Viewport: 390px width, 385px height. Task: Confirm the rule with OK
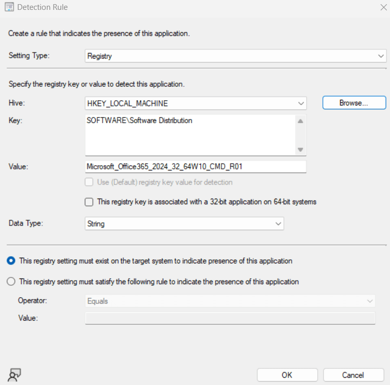[x=287, y=375]
